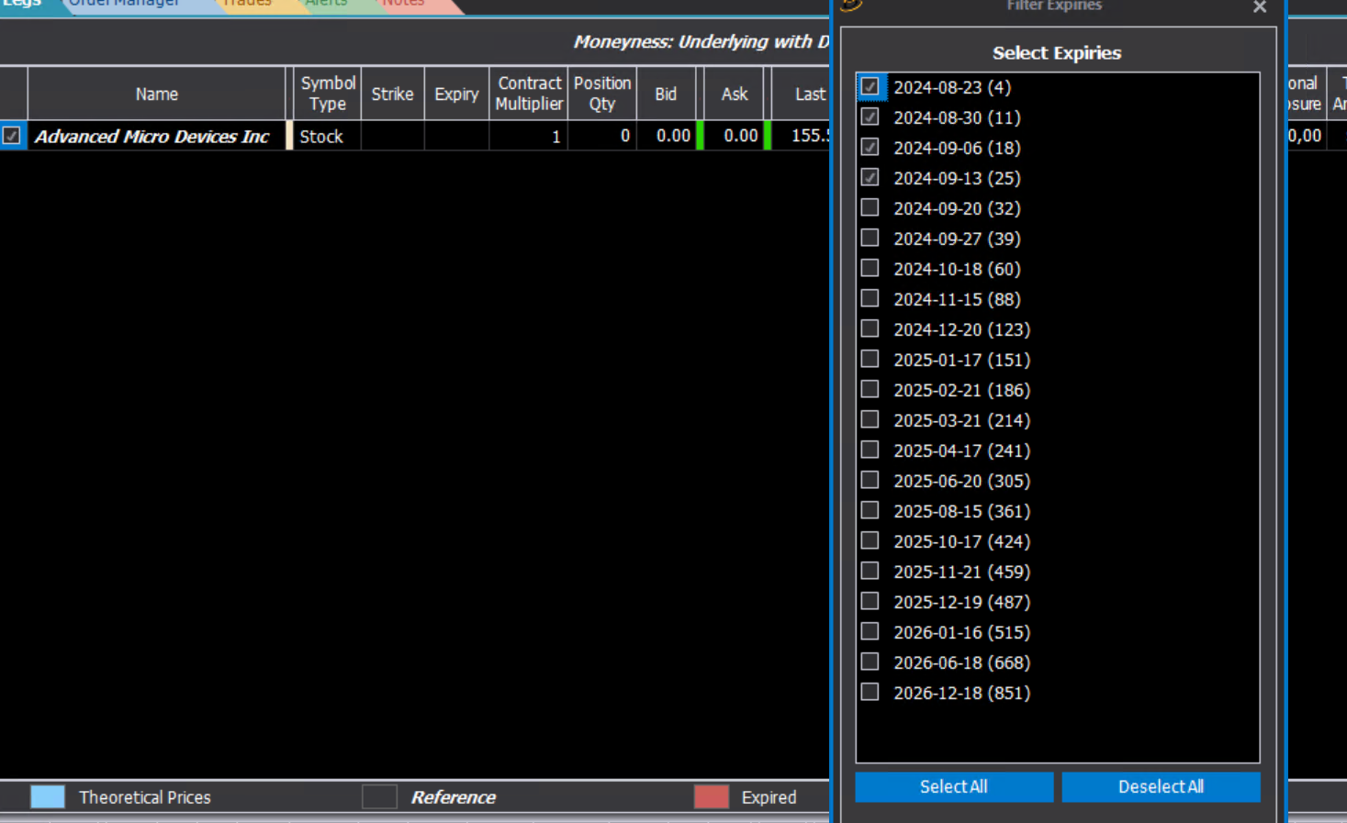Tick the 2024-10-18 (60) expiry
The width and height of the screenshot is (1347, 823).
click(x=870, y=269)
